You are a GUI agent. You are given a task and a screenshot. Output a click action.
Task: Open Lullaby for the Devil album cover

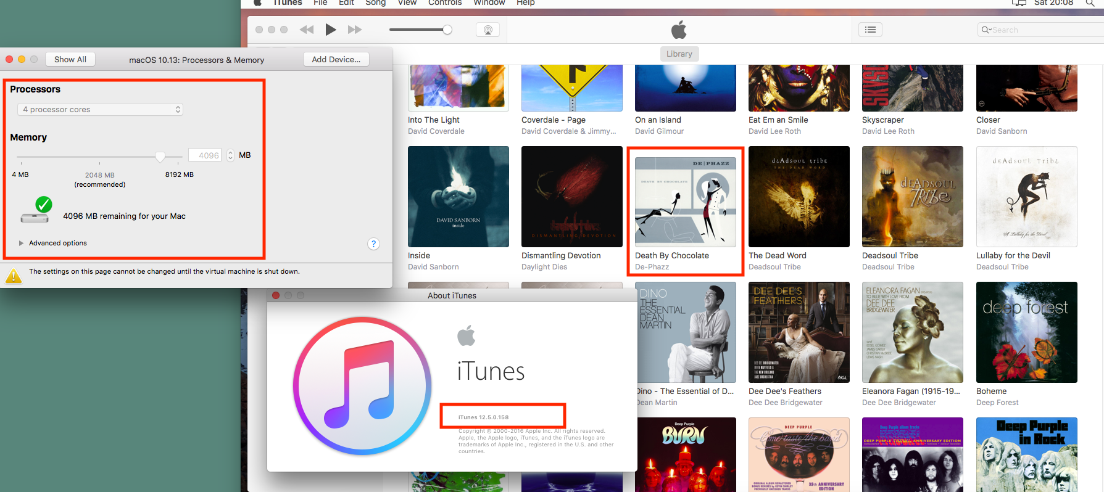(1027, 197)
